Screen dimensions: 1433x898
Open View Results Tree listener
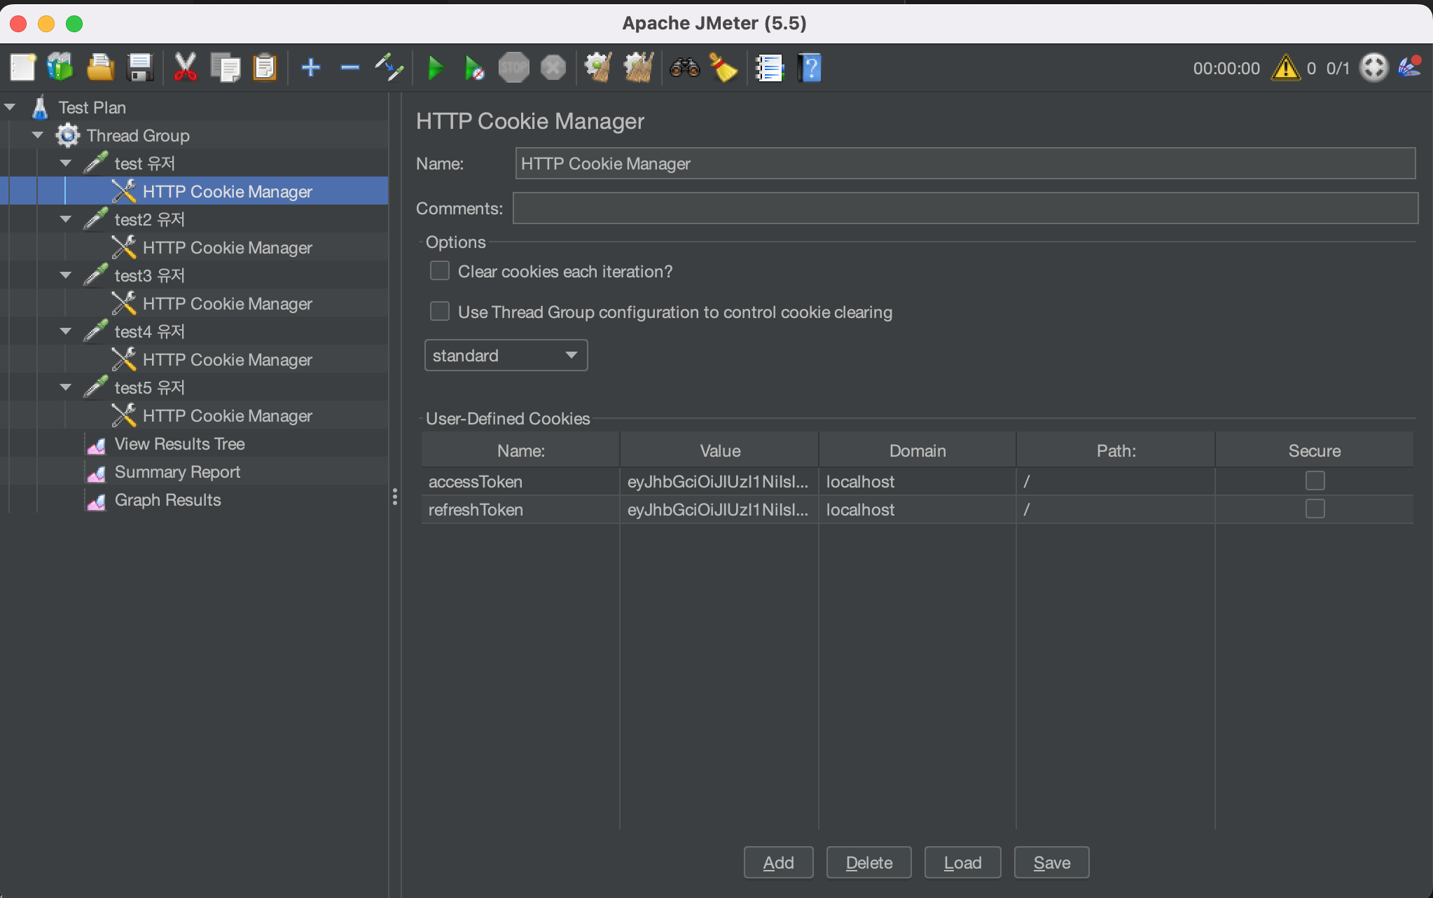coord(179,443)
